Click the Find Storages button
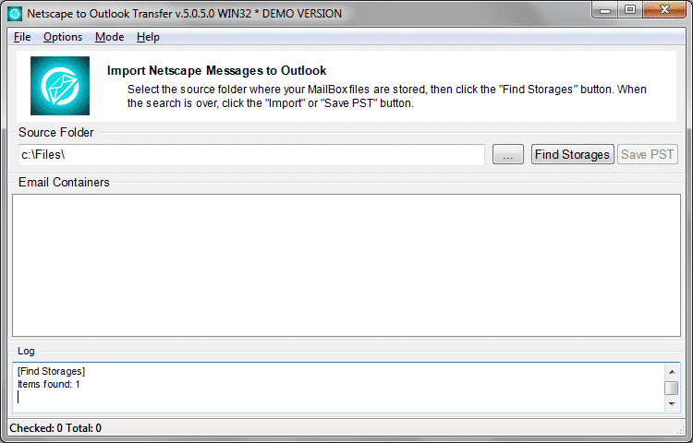 (x=572, y=154)
